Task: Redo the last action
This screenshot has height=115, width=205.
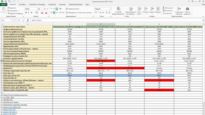Action: pyautogui.click(x=14, y=1)
